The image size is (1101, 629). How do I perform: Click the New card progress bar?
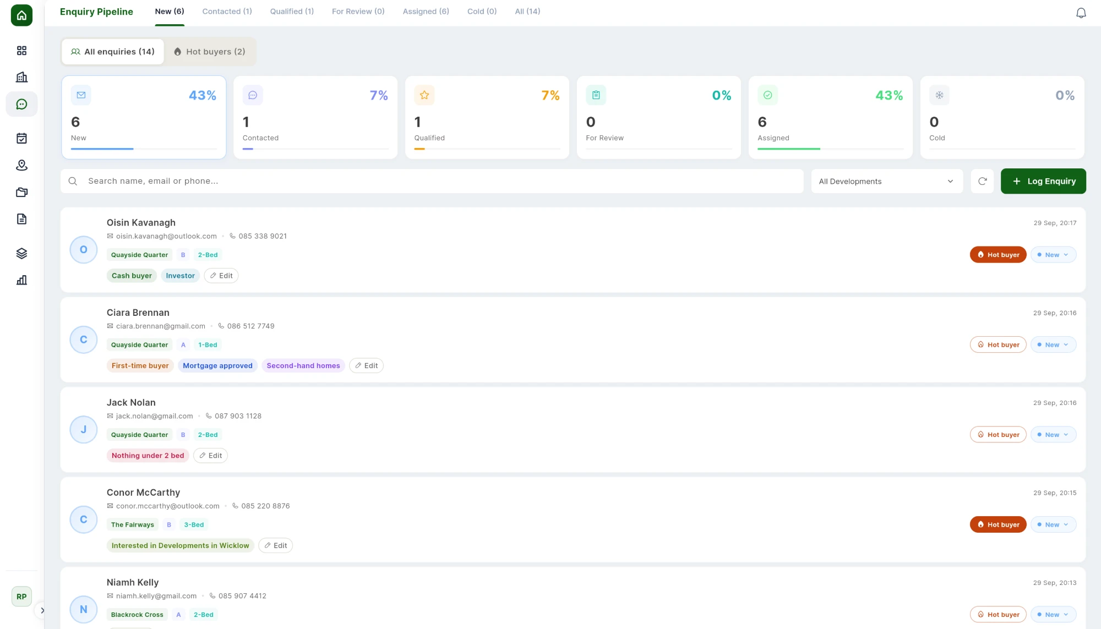[144, 149]
